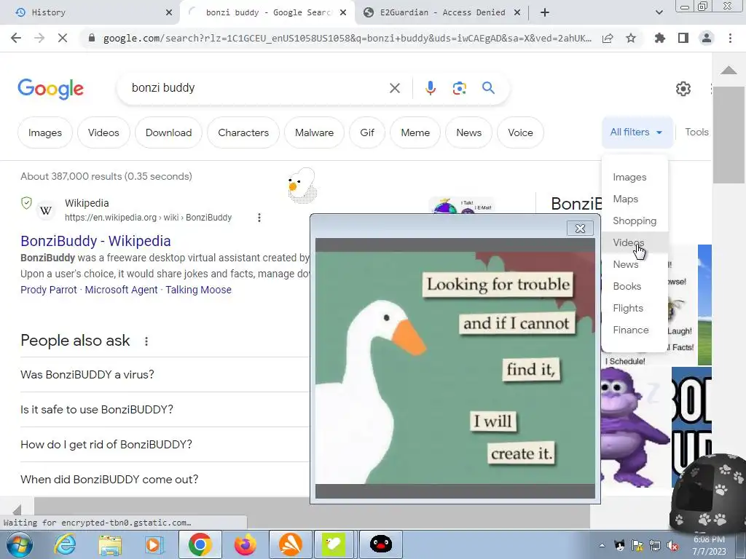Switch to the History tab
This screenshot has height=559, width=746.
(x=90, y=12)
